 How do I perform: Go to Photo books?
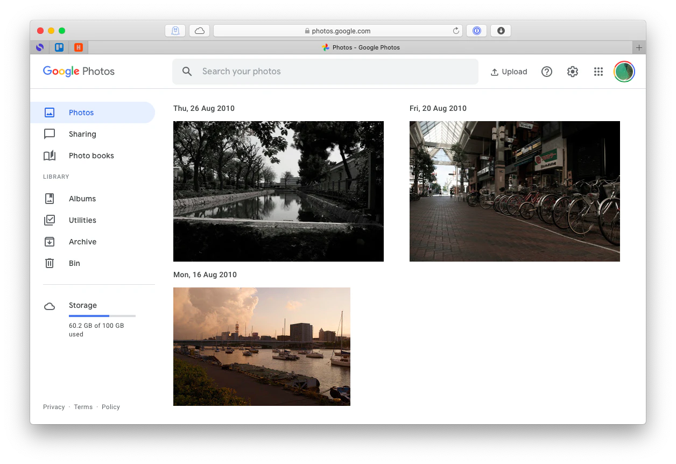click(x=91, y=156)
